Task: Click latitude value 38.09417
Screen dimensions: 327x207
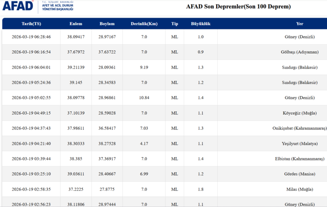Action: 76,37
